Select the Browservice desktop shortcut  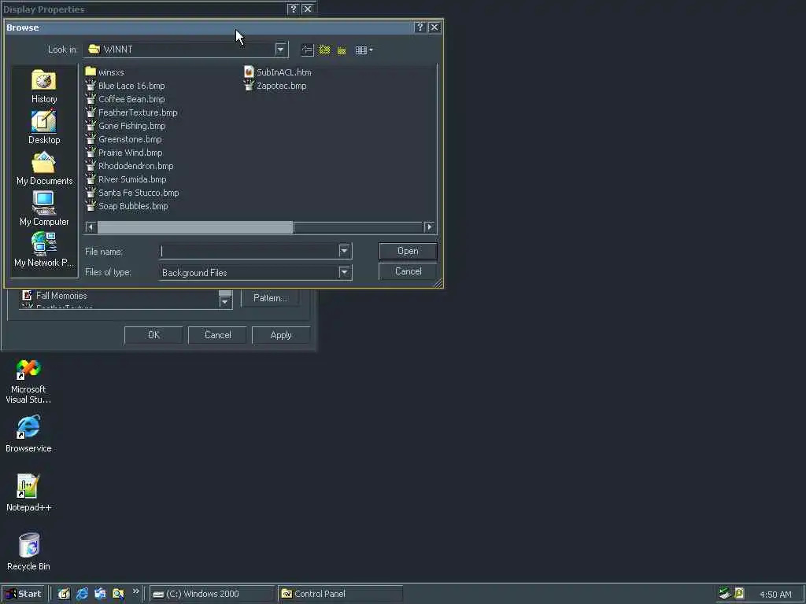coord(28,434)
